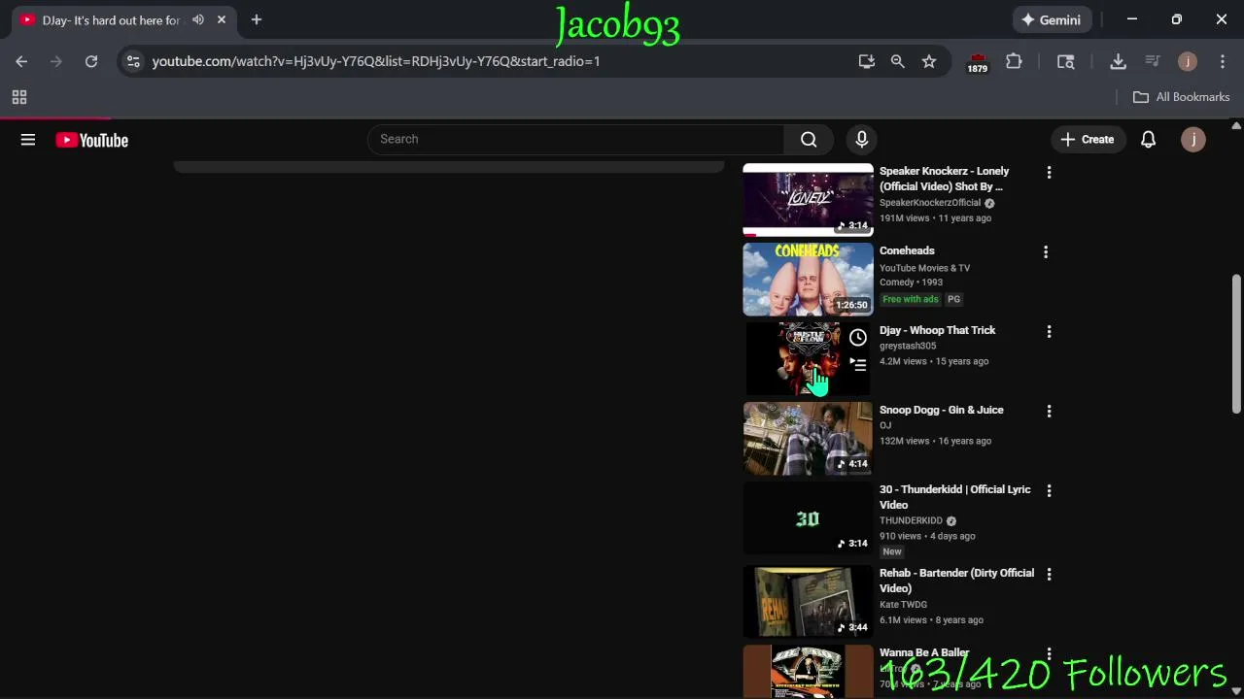This screenshot has height=699, width=1244.
Task: Click the Coneheads movie title
Action: coord(907,250)
